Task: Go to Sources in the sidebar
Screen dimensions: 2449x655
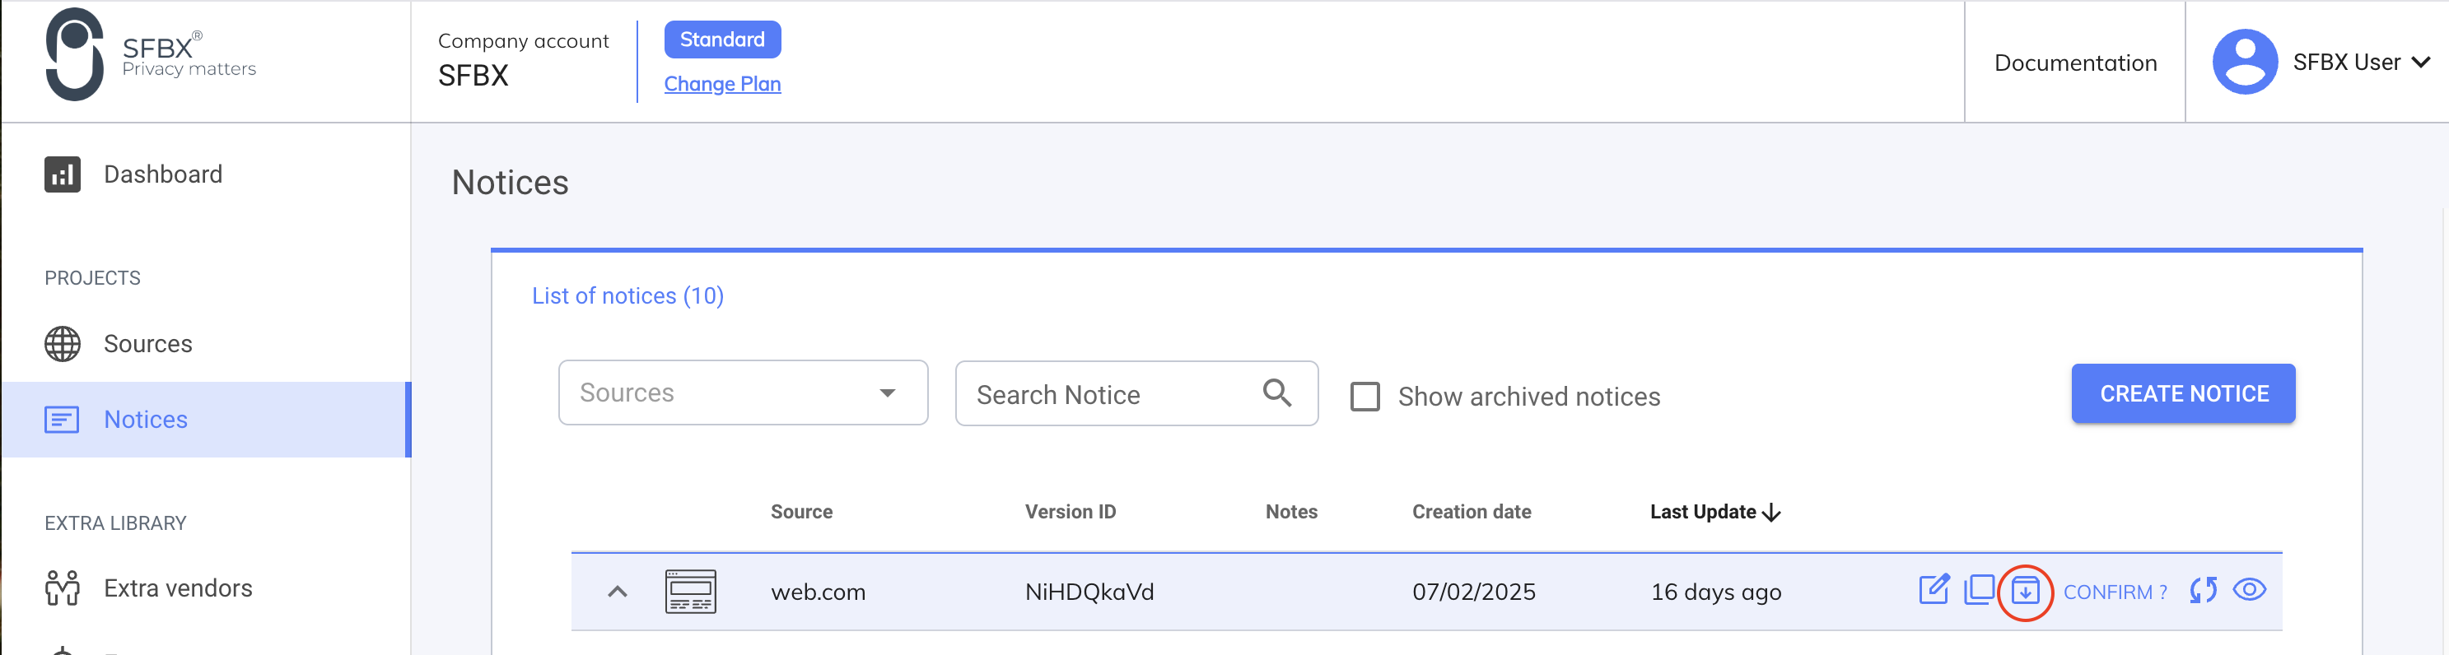Action: coord(147,343)
